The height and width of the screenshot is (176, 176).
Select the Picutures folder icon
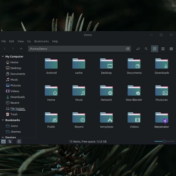click(162, 91)
